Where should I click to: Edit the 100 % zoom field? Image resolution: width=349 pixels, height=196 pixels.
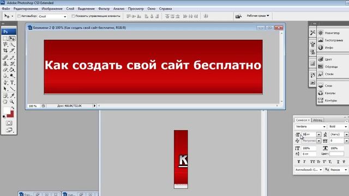(33, 106)
